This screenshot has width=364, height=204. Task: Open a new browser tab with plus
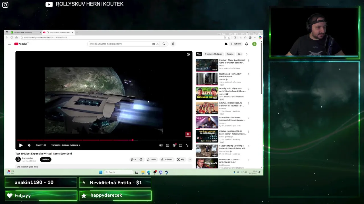pos(77,32)
